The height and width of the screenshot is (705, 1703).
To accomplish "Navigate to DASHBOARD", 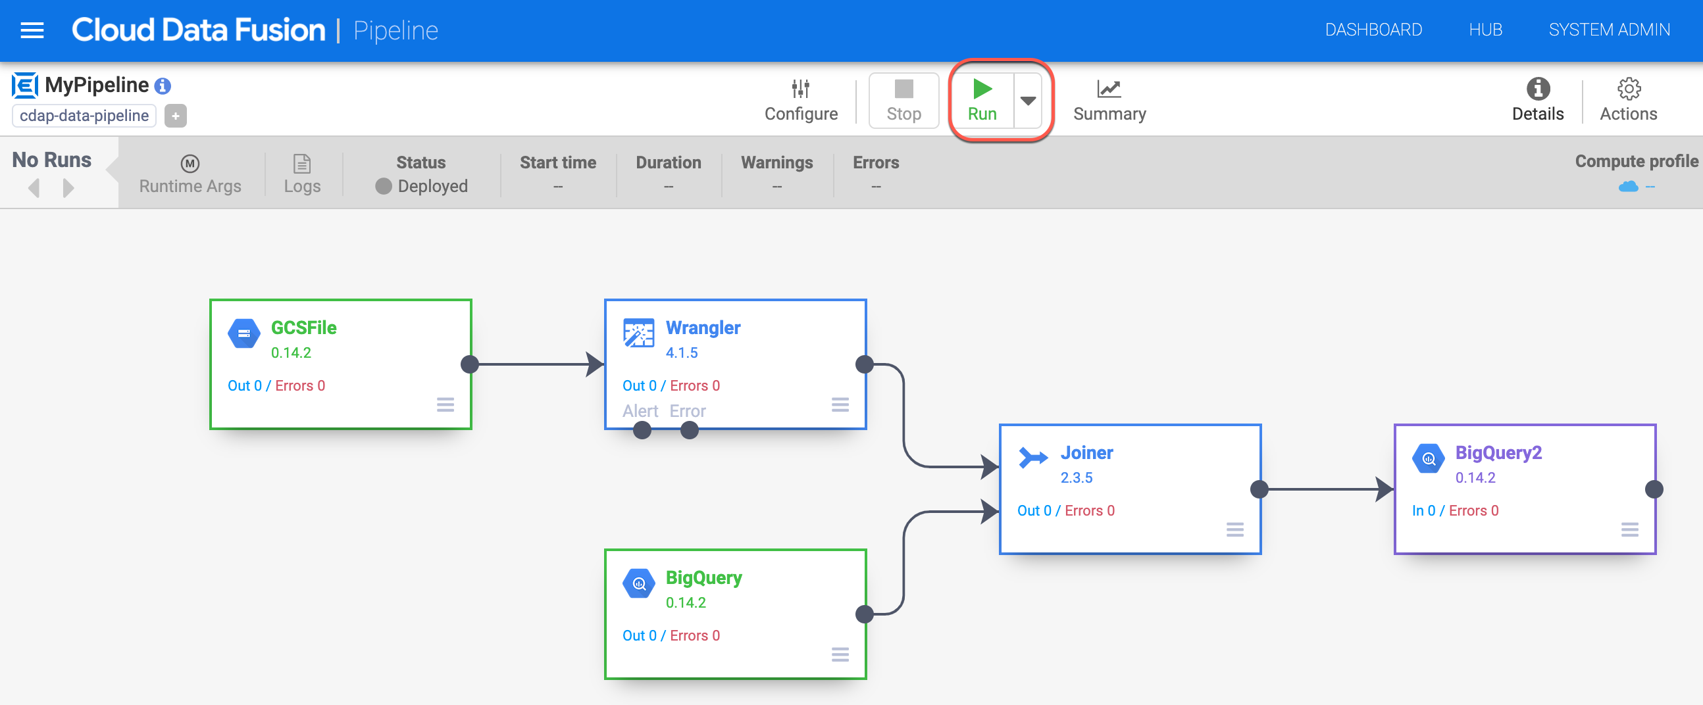I will 1373,30.
